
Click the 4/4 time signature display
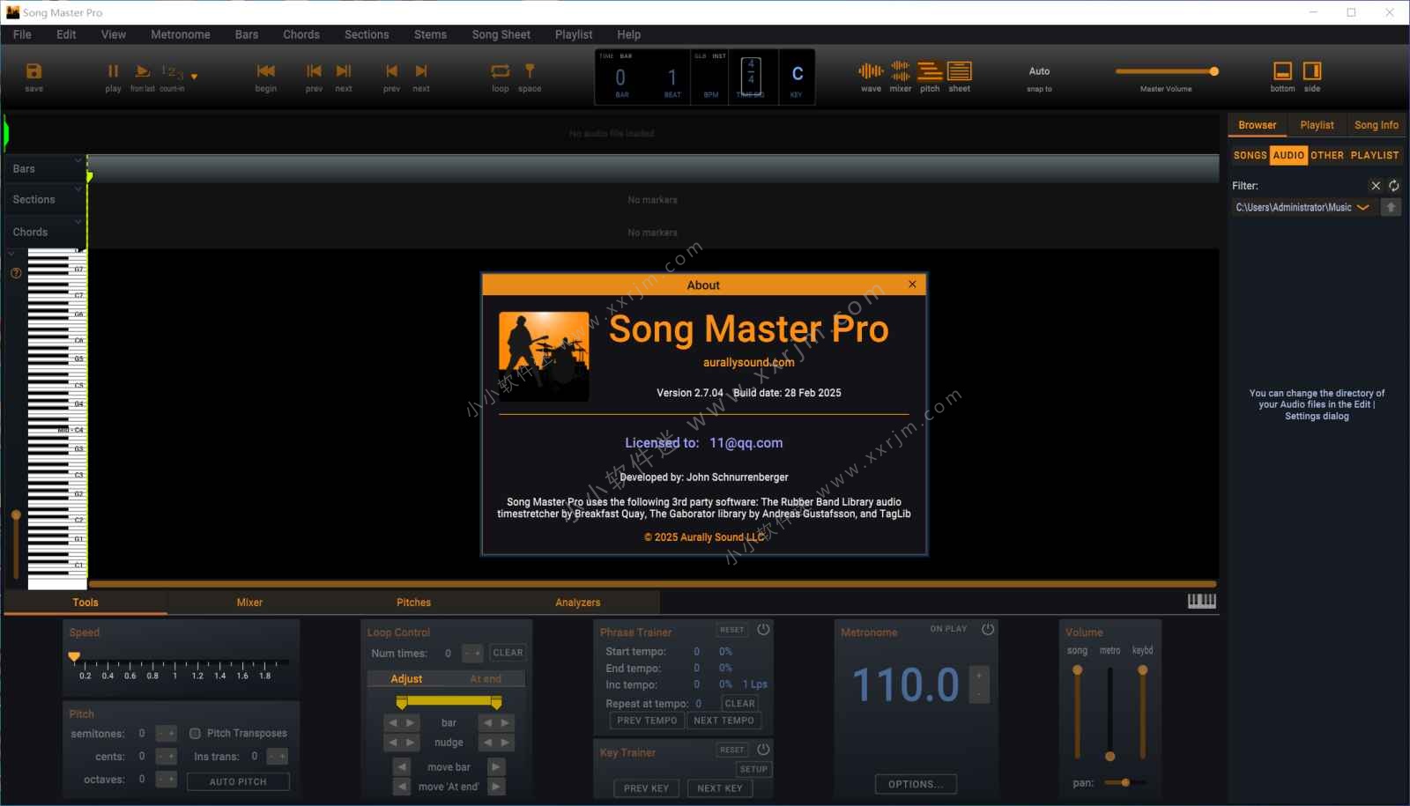[751, 77]
